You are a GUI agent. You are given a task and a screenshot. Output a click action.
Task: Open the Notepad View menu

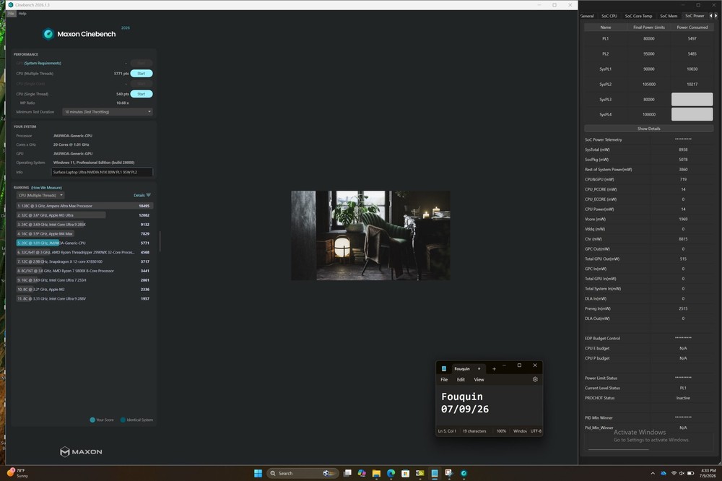tap(479, 380)
